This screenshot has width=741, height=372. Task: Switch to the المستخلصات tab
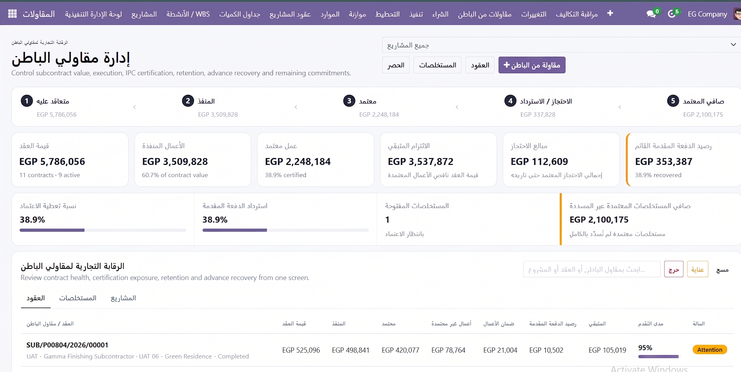78,298
